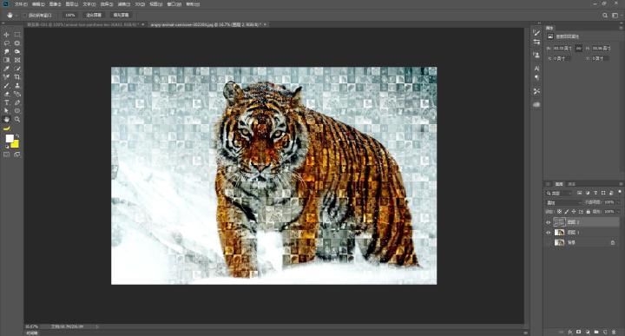Select the Lasso tool
The height and width of the screenshot is (336, 625).
(6, 43)
